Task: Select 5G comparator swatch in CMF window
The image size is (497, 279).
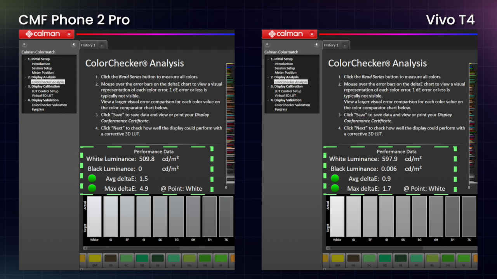Action: click(x=177, y=217)
